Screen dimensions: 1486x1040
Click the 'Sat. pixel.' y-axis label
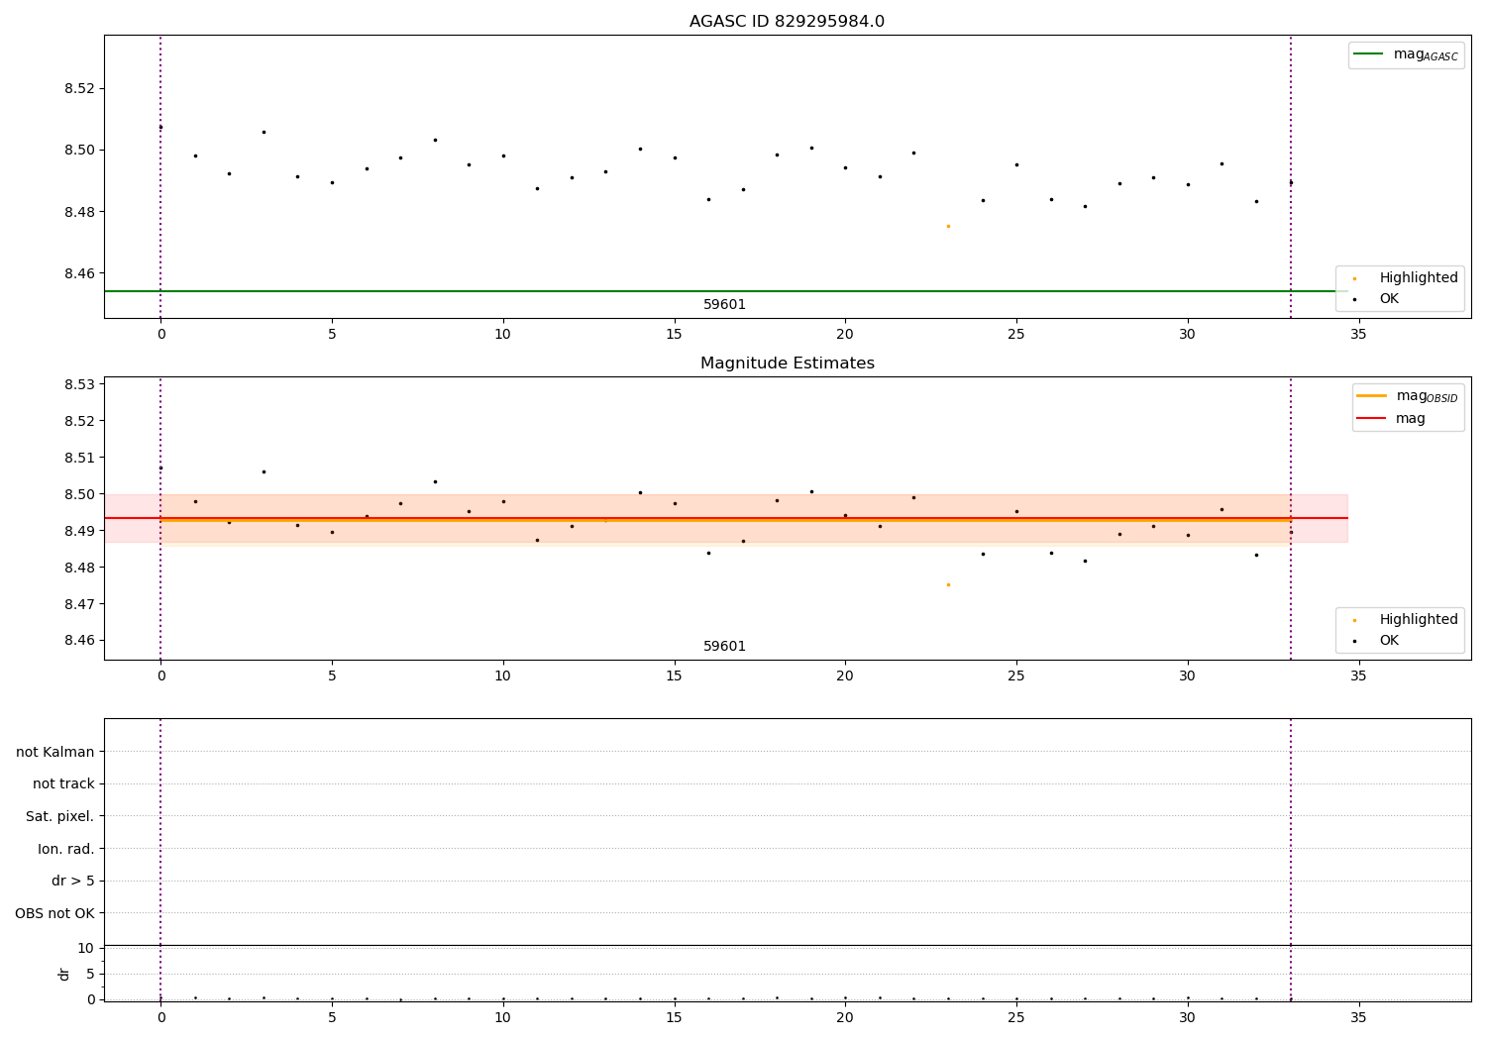pos(60,817)
